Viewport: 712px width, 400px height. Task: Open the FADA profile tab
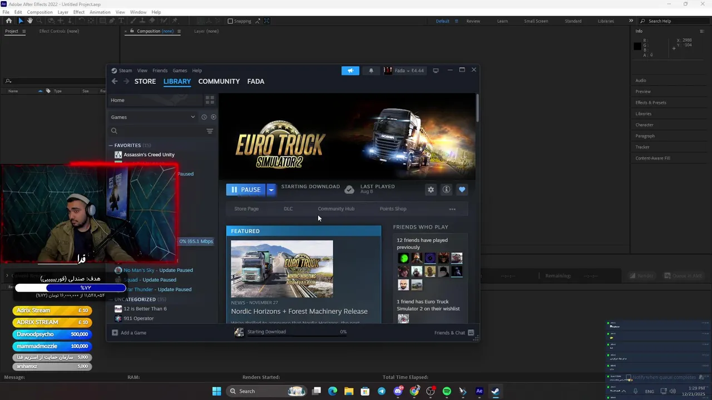coord(256,81)
